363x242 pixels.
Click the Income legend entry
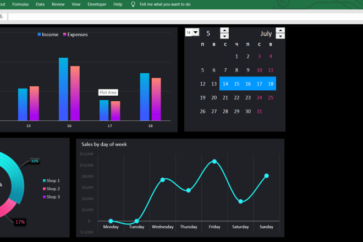[x=48, y=35]
